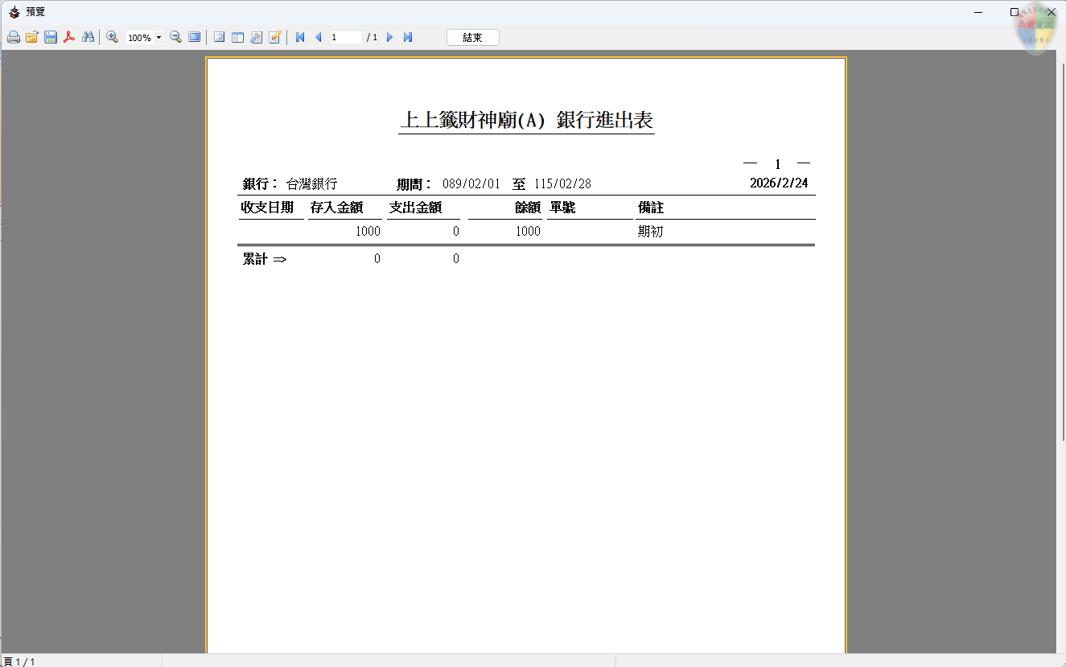Zoom in with the magnifier plus icon
The image size is (1066, 667).
pos(113,37)
